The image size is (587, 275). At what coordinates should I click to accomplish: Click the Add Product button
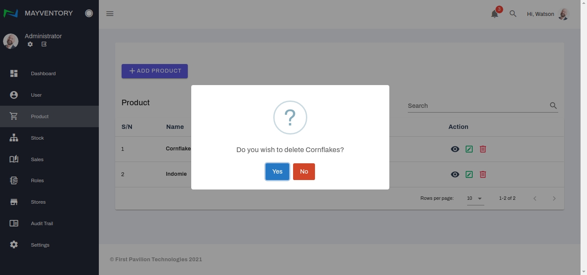tap(155, 71)
